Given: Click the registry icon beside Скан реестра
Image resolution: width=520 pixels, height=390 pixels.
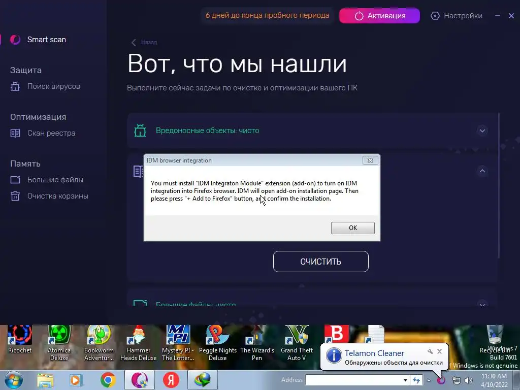Looking at the screenshot, I should (15, 134).
